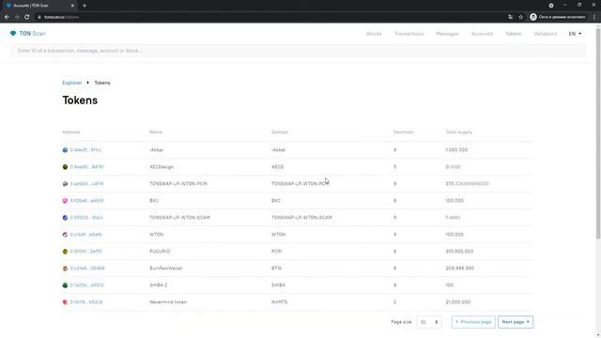Open Accounts in the top navigation

click(x=482, y=34)
